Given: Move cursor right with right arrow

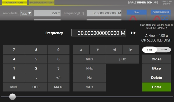Looking at the screenshot, I should pos(131,50).
